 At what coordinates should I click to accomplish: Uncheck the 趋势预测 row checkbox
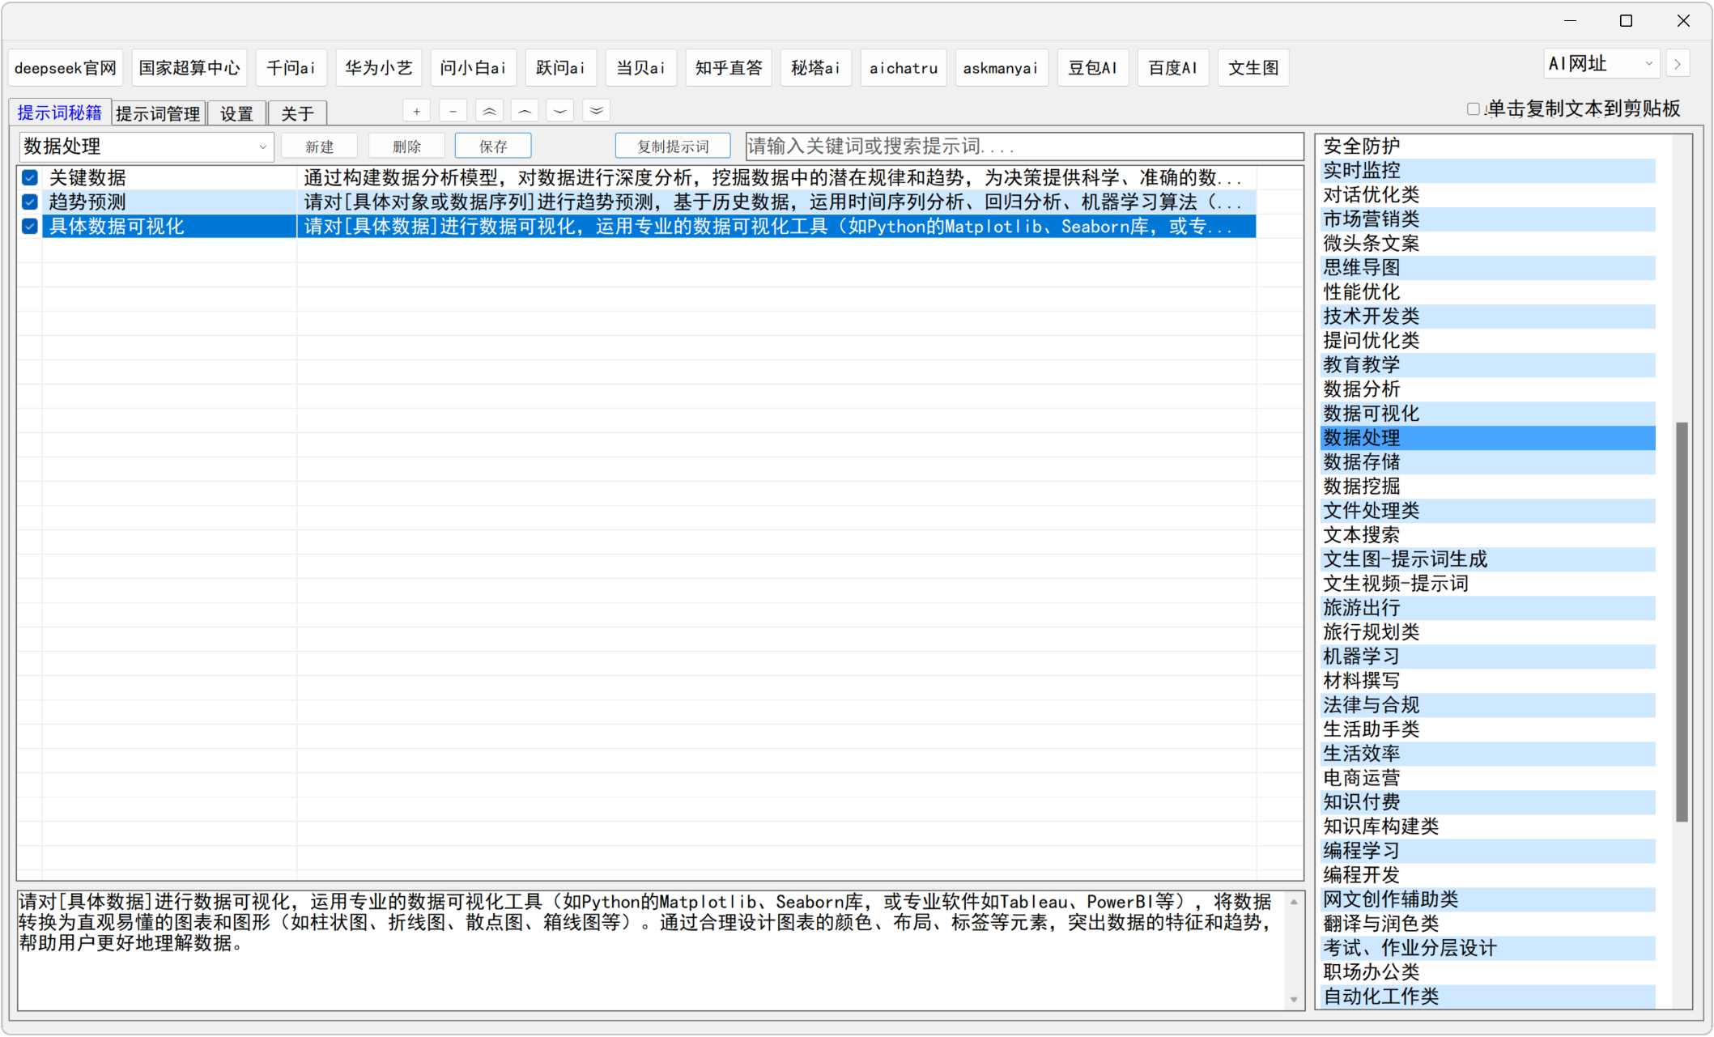(30, 202)
